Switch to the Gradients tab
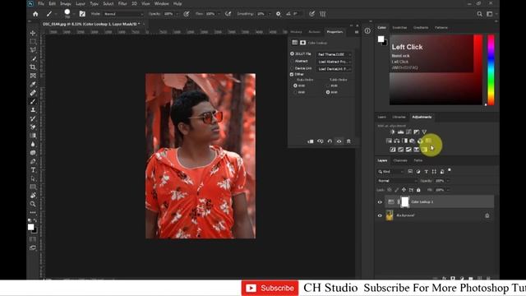Viewport: 526px width, 296px height. click(x=421, y=27)
